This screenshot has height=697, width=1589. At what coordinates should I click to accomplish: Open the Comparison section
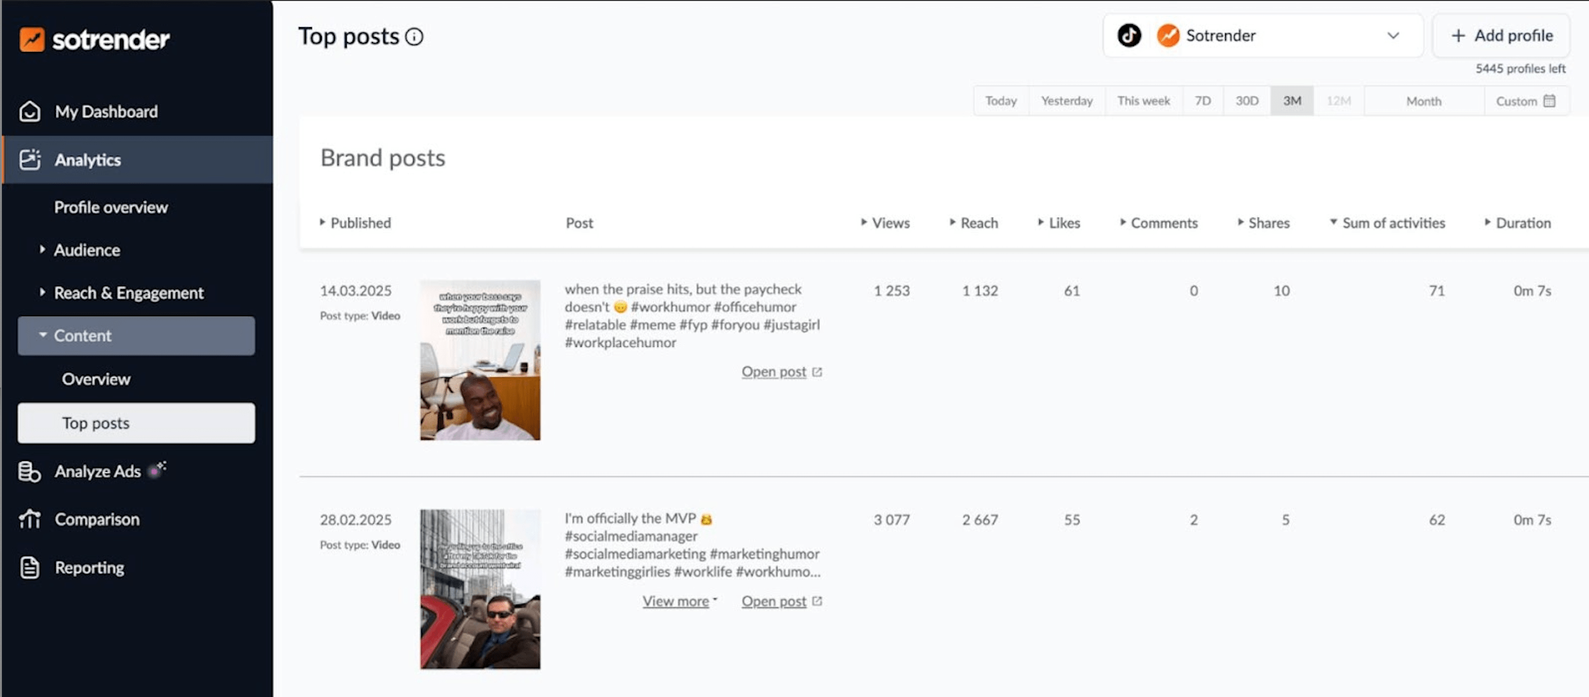pos(96,519)
